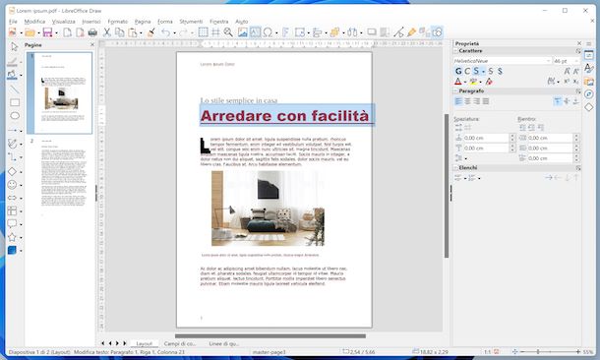Select the text box tool in toolbar

(x=255, y=32)
